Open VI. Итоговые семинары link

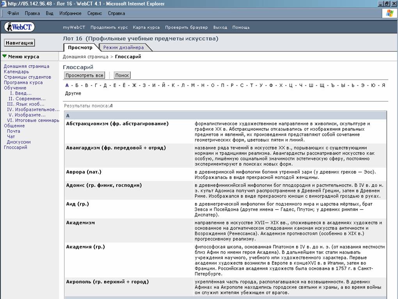coord(33,120)
